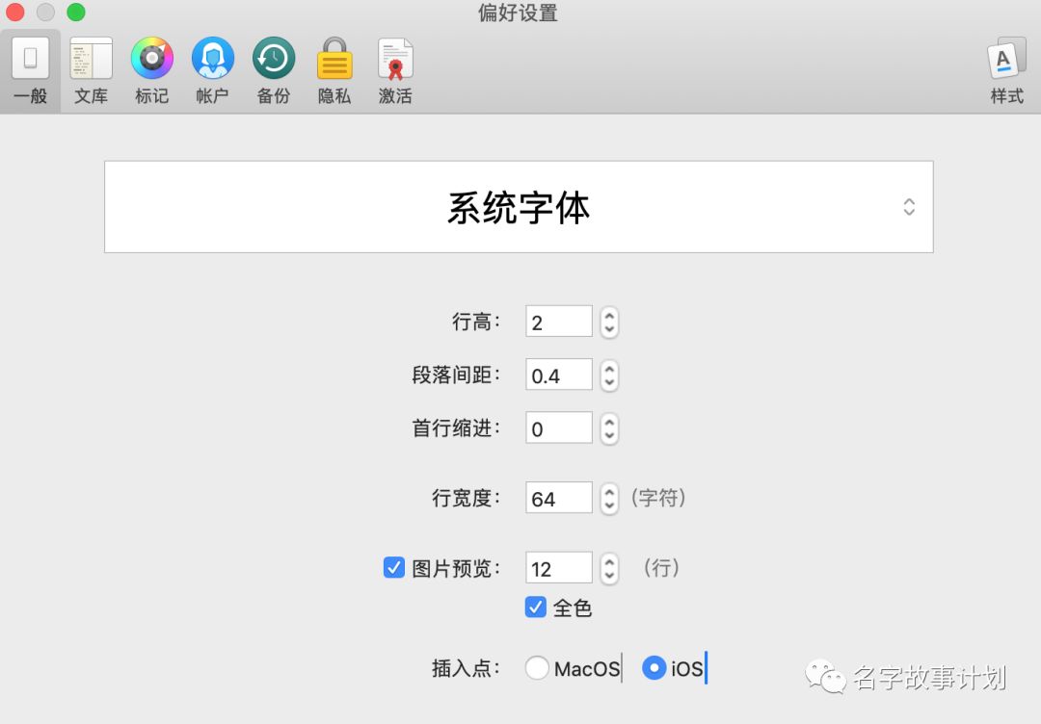
Task: Select the MacOS insertion point option
Action: pyautogui.click(x=538, y=667)
